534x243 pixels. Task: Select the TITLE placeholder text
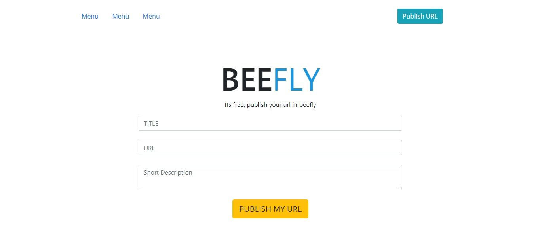[151, 123]
